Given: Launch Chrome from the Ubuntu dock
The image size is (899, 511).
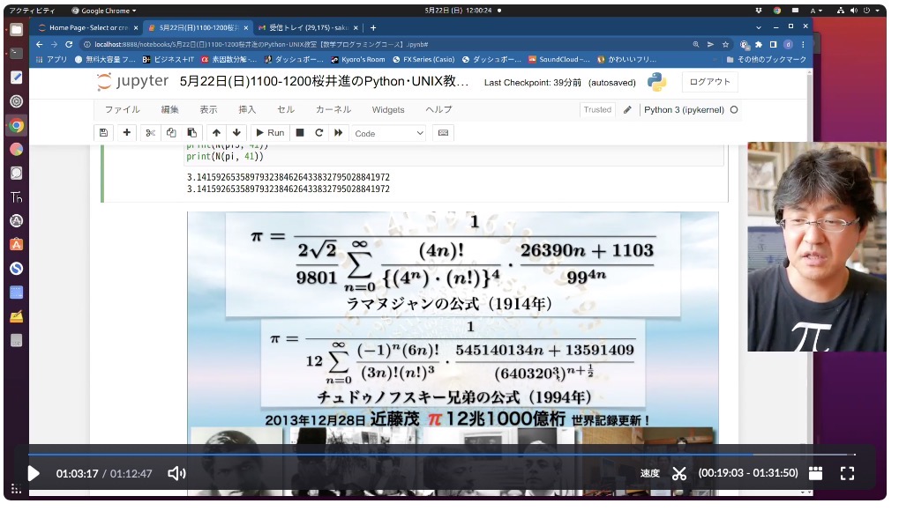Looking at the screenshot, I should click(17, 125).
